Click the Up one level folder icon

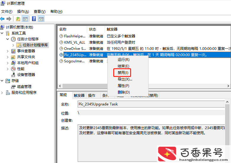click(18, 19)
